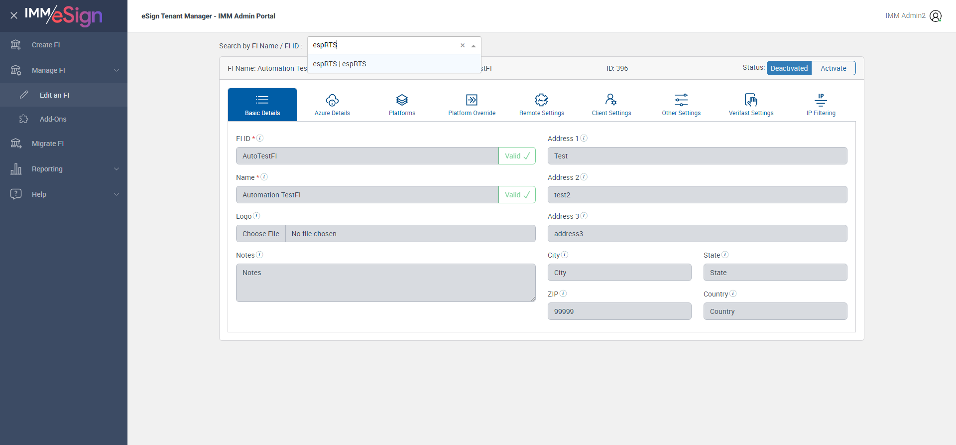The width and height of the screenshot is (956, 445).
Task: Click the Logo info icon
Action: (x=256, y=216)
